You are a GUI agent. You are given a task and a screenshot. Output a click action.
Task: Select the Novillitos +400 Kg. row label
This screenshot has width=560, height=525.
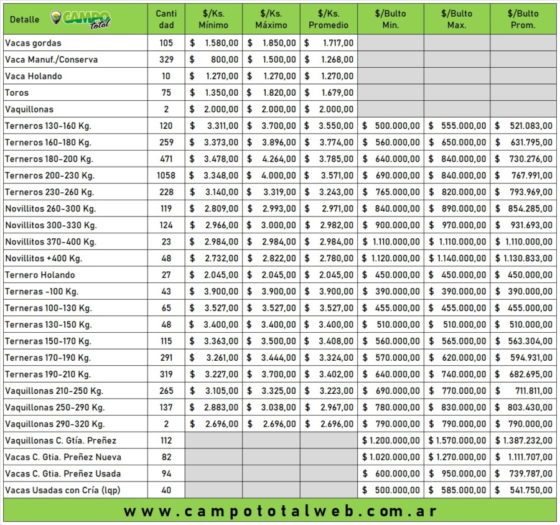pos(43,258)
